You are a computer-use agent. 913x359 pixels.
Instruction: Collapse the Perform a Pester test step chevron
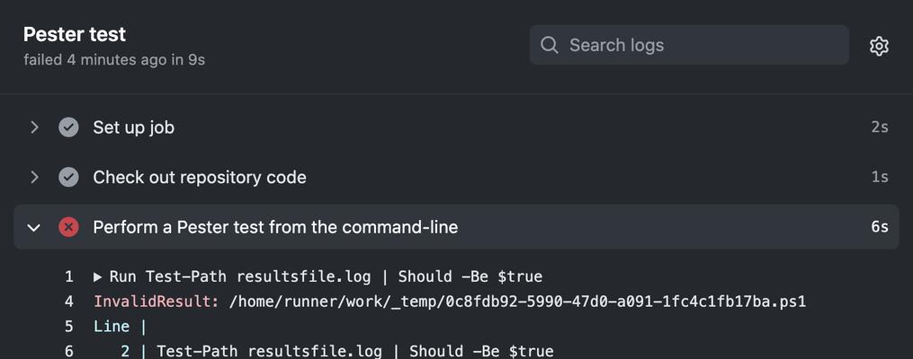point(34,228)
